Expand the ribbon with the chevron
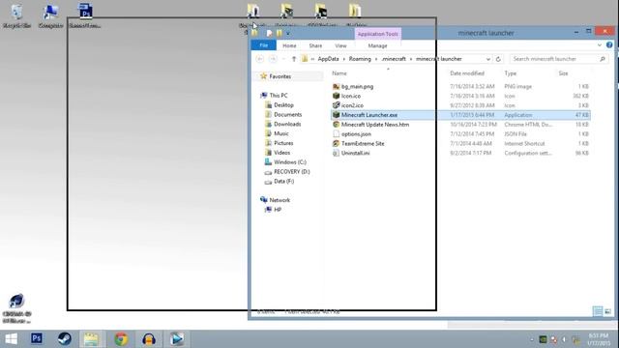The height and width of the screenshot is (348, 619). tap(600, 45)
